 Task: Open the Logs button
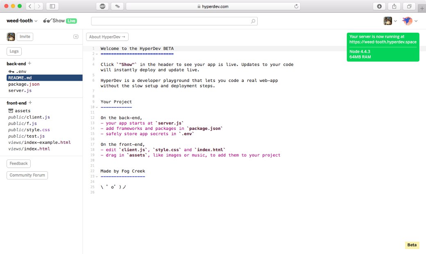14,51
